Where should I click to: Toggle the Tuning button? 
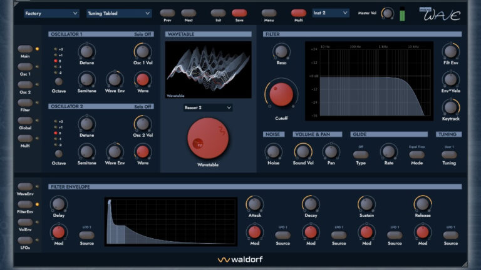click(449, 154)
